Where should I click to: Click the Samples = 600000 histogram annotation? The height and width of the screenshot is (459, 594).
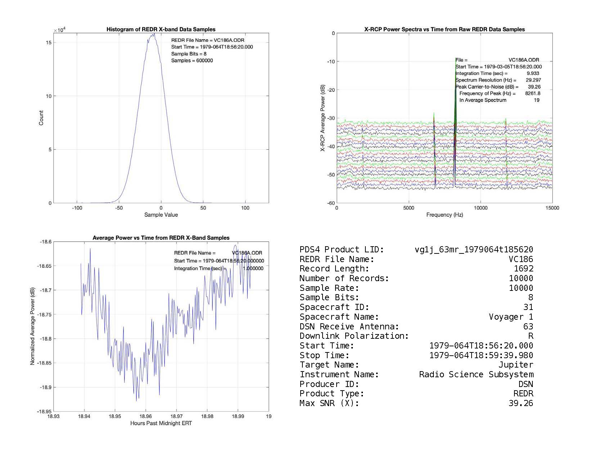coord(192,60)
